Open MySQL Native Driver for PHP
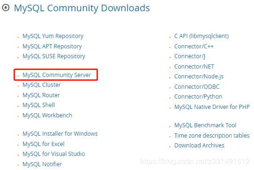The height and width of the screenshot is (170, 254). [x=212, y=107]
